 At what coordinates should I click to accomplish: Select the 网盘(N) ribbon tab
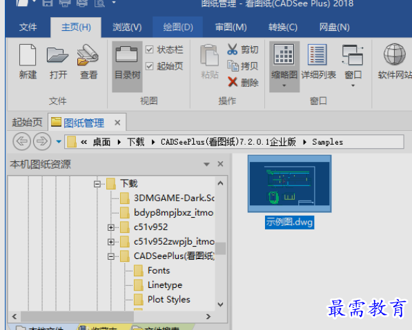(x=334, y=27)
